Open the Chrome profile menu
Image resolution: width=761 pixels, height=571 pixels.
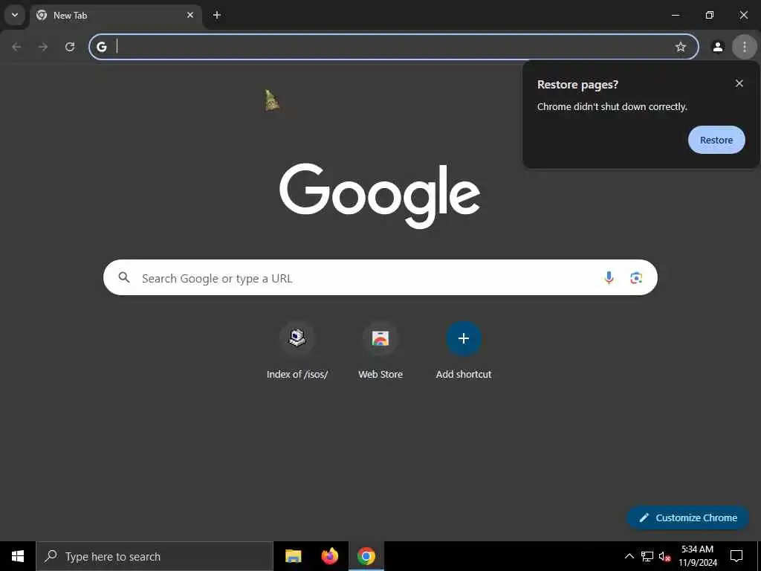tap(718, 47)
